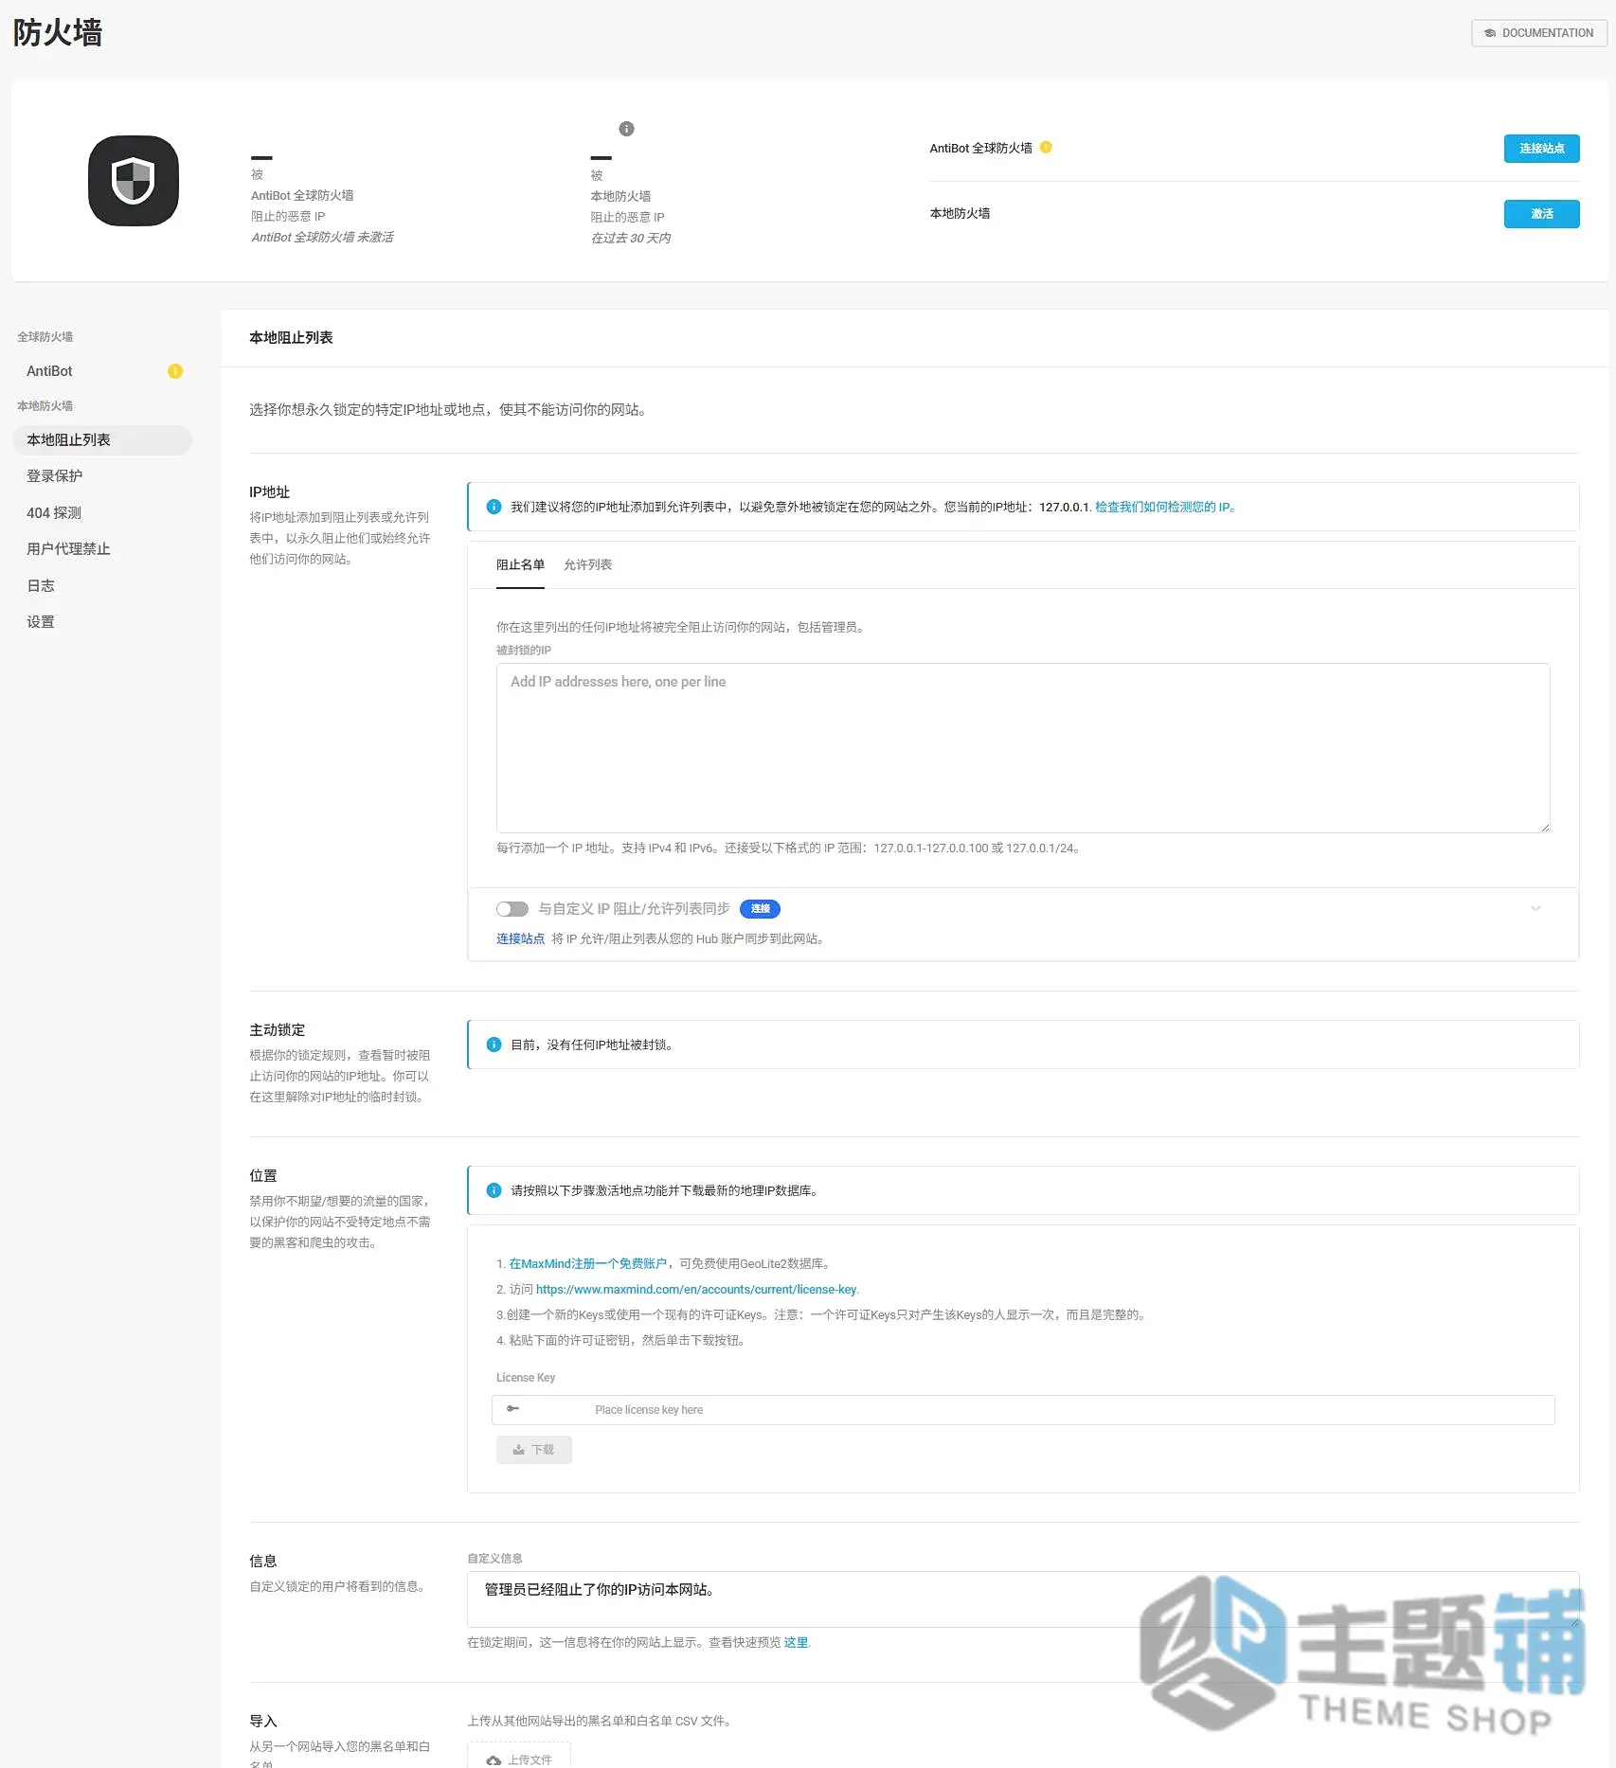Open the maxmind.com license-key URL link

click(697, 1290)
